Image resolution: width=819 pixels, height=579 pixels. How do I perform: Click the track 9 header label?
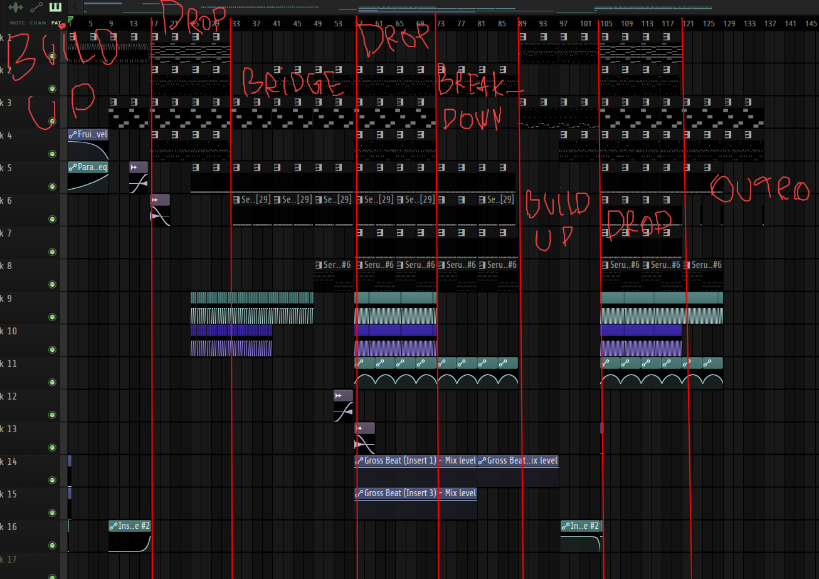13,299
